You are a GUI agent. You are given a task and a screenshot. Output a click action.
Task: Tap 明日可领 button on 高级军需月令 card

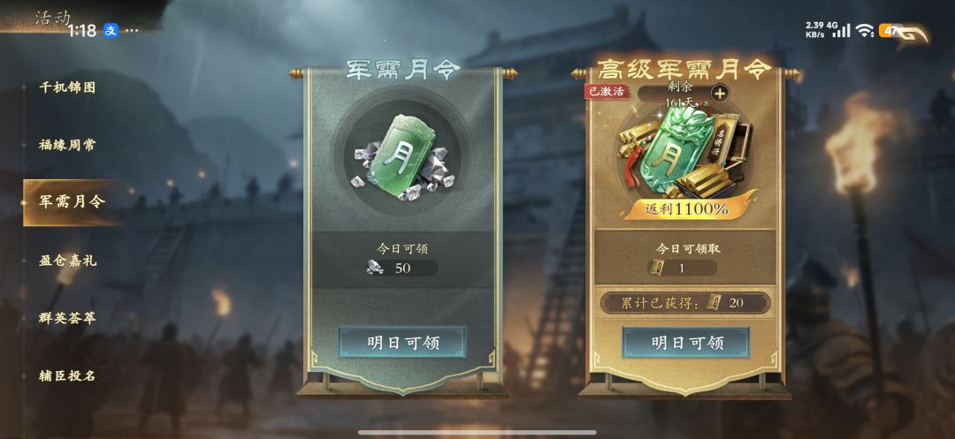[686, 343]
